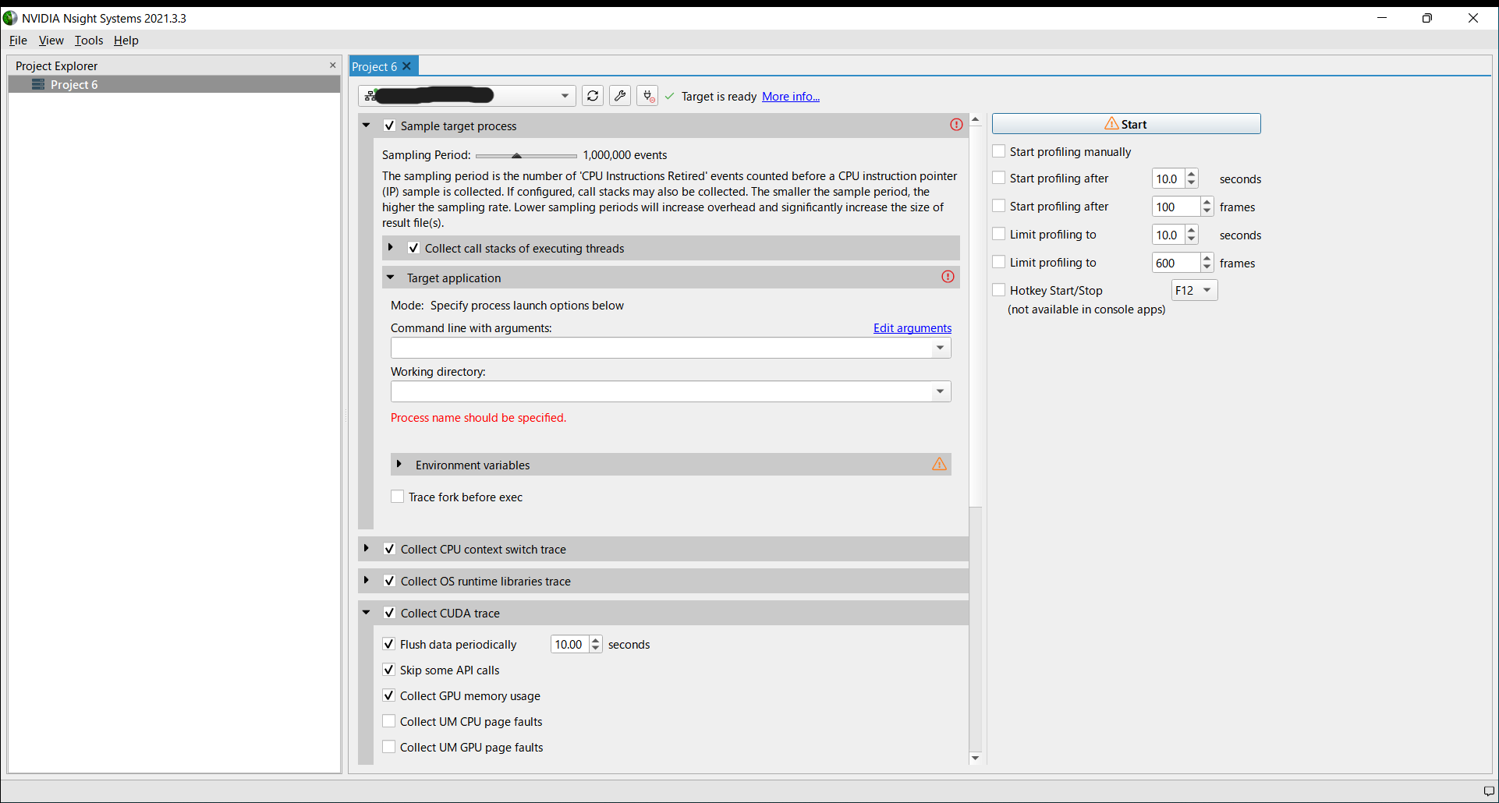The width and height of the screenshot is (1499, 803).
Task: Collapse the Target application section
Action: [391, 278]
